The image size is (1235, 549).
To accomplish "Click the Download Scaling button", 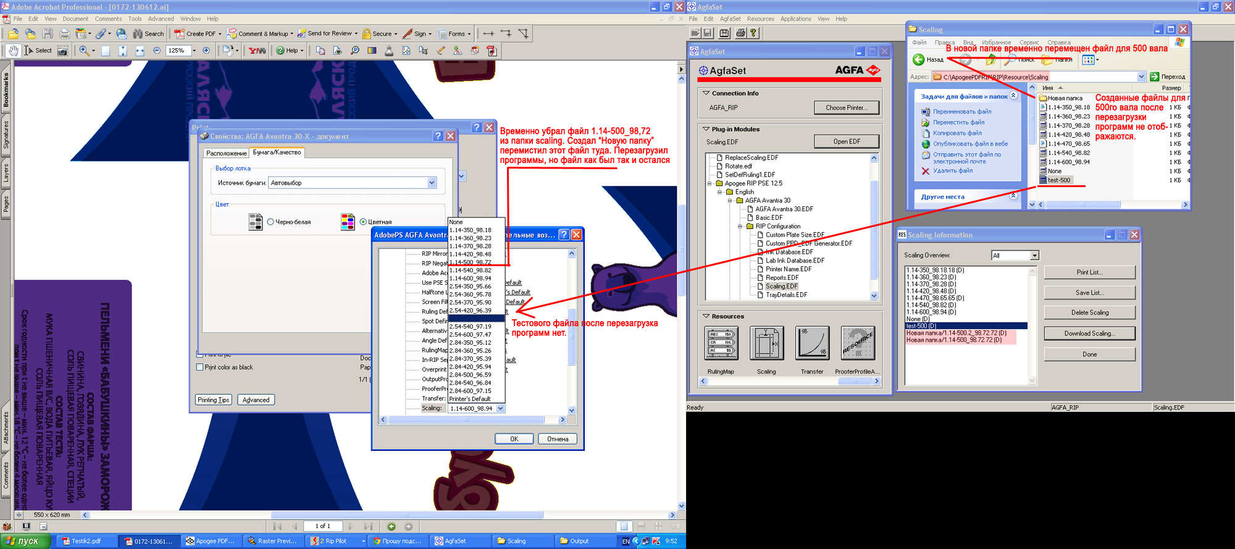I will coord(1089,333).
